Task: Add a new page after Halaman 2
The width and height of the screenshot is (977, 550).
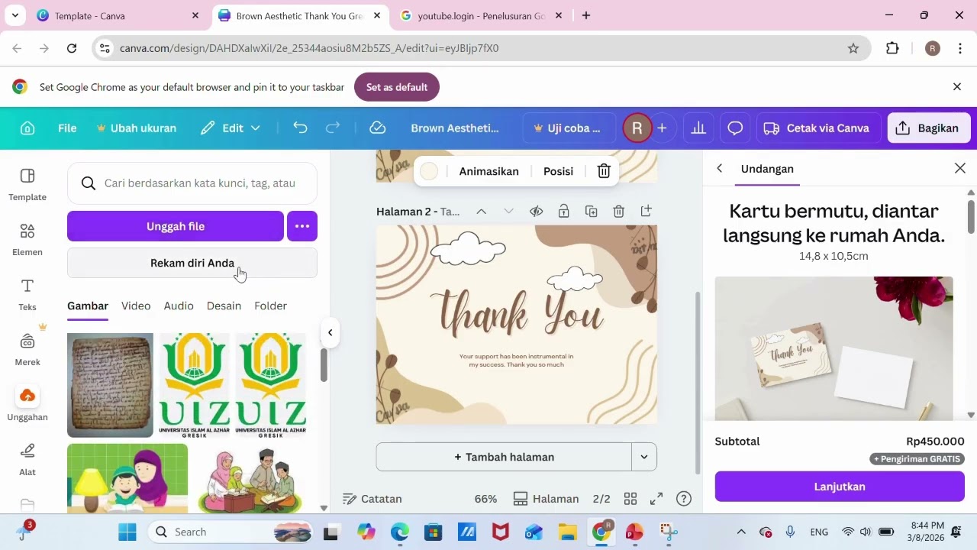Action: 646,211
